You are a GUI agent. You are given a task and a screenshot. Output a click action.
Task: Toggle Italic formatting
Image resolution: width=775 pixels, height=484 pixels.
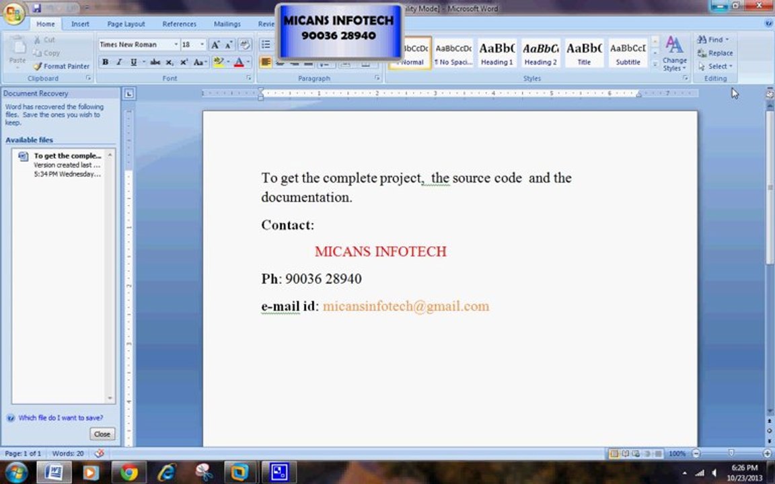(x=119, y=63)
